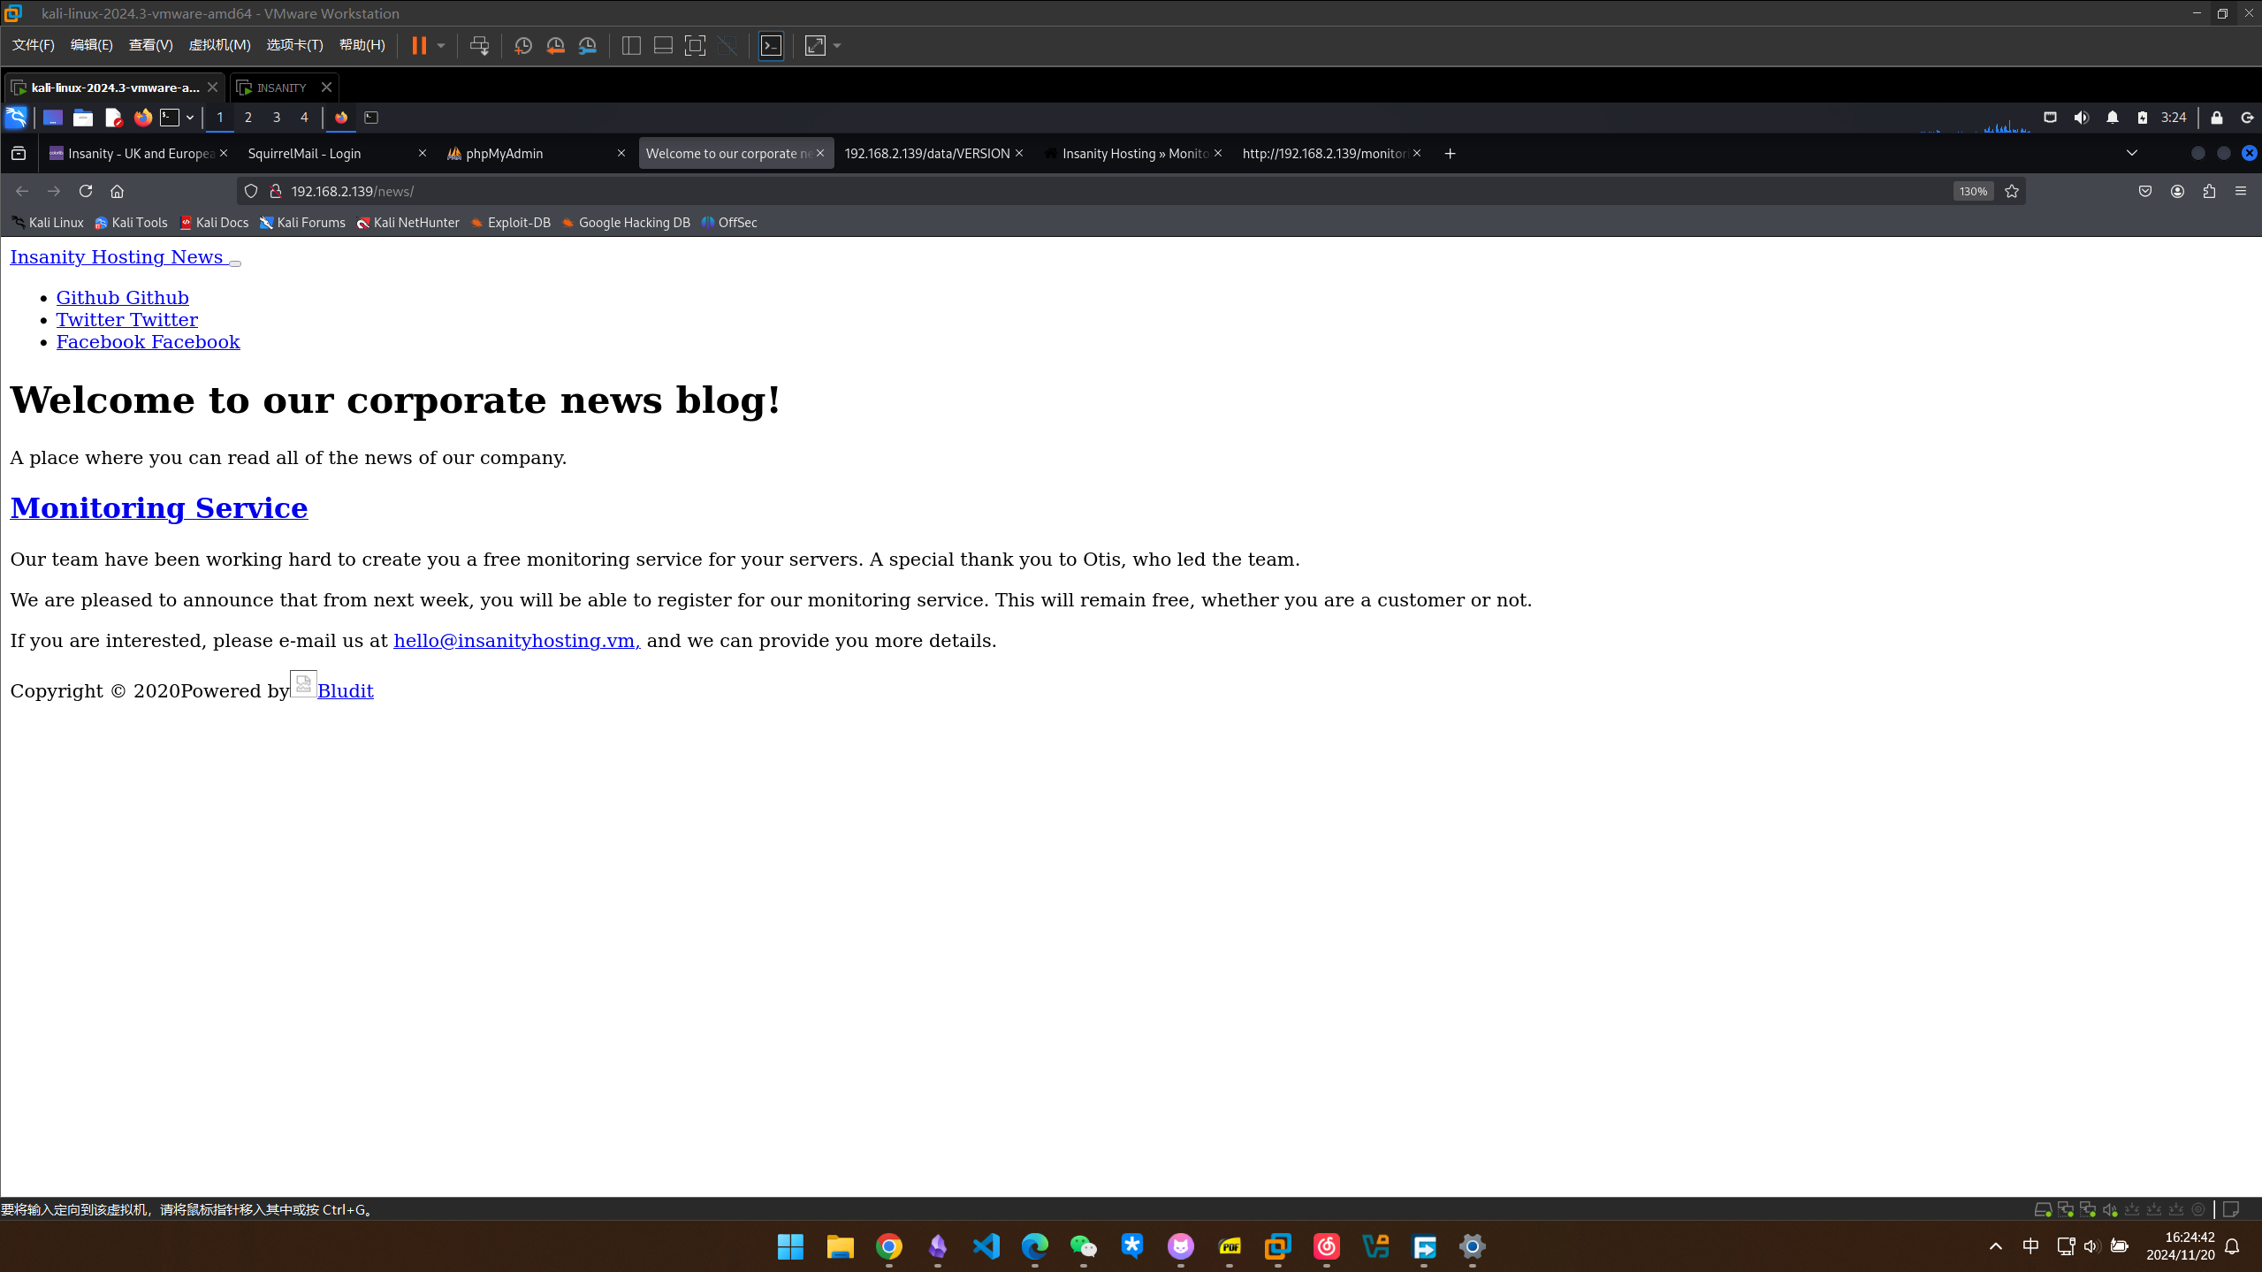Click the hello@insanityhosting.vm email link

tap(516, 641)
